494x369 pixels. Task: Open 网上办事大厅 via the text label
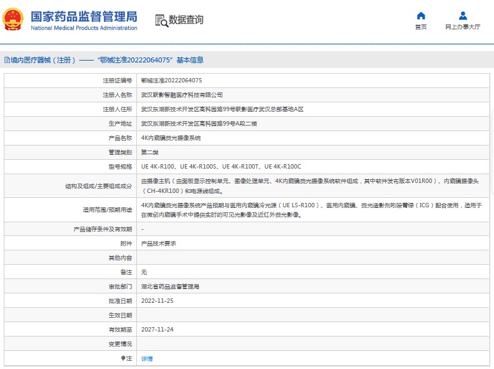(463, 27)
